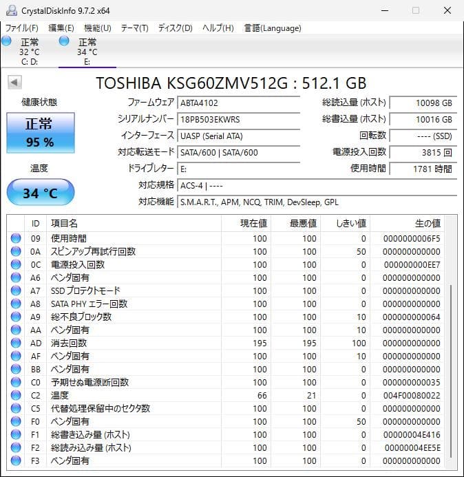Click the CrystalDiskInfo app icon in title bar
Screen dimensions: 464x477
click(x=12, y=10)
